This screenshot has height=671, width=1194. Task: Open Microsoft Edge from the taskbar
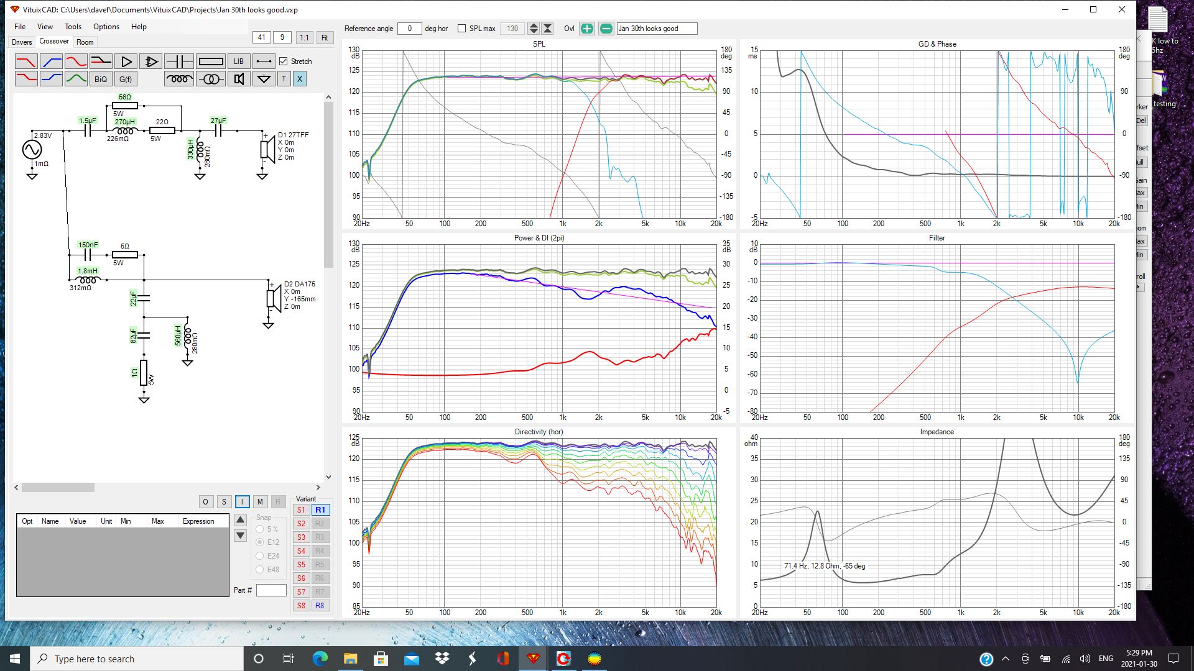point(320,659)
